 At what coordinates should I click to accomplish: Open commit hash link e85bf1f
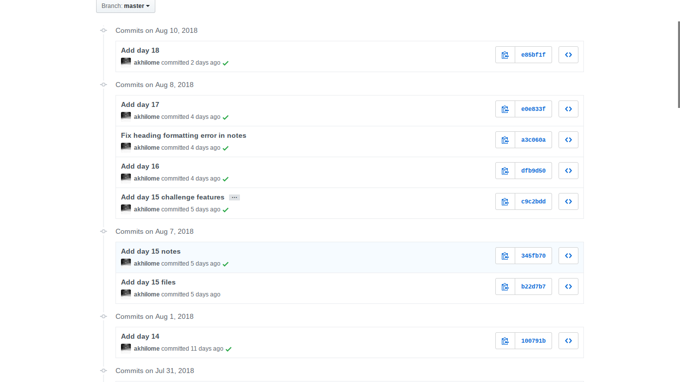pos(533,55)
